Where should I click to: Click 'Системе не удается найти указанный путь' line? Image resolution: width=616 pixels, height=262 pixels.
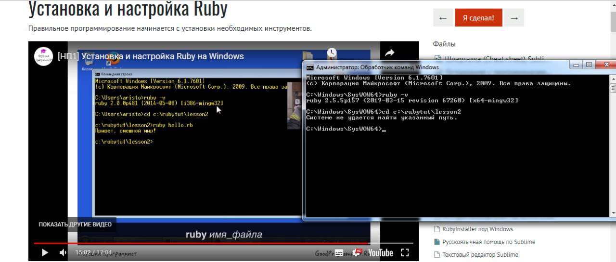point(382,117)
